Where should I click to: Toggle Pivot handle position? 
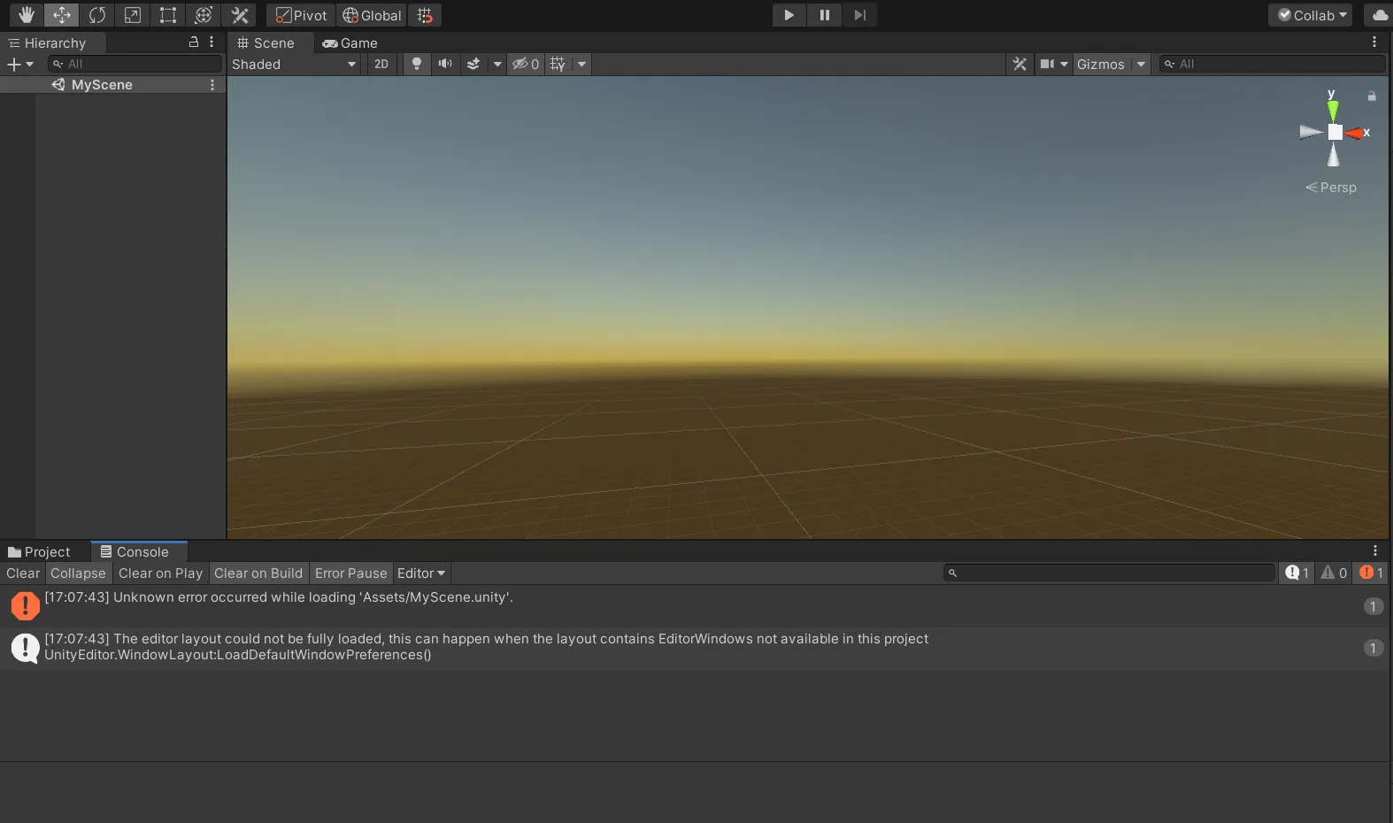tap(302, 15)
